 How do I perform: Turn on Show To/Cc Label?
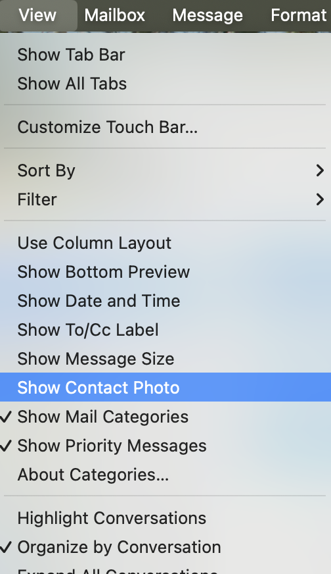tap(165, 330)
